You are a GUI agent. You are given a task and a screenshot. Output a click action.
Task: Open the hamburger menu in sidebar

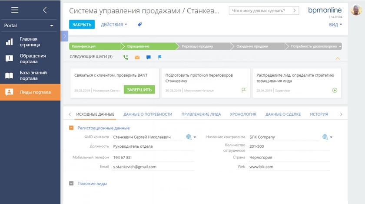(15, 10)
